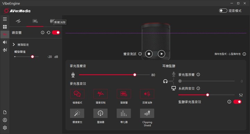The height and width of the screenshot is (134, 250).
Task: Open the grid dashboard icon in sidebar
Action: (5, 27)
